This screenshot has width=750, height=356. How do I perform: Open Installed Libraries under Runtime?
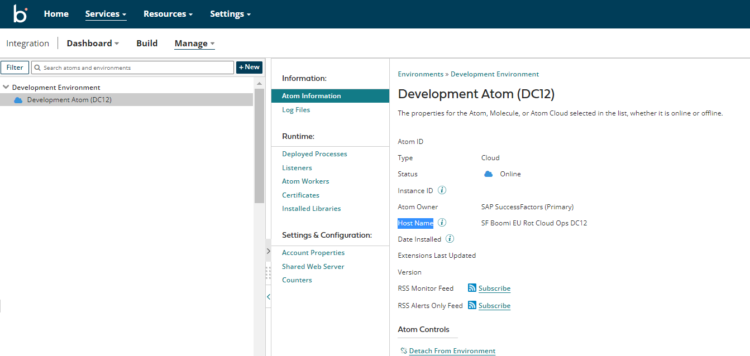coord(311,209)
